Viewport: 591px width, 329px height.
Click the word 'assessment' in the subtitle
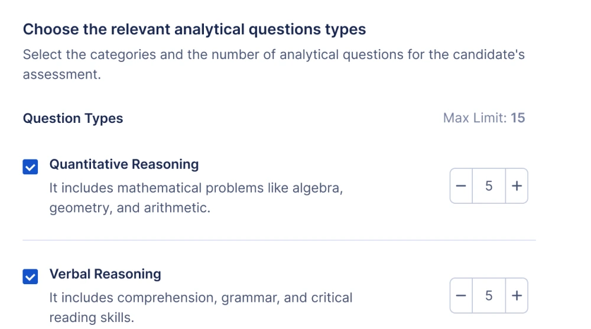(x=59, y=75)
